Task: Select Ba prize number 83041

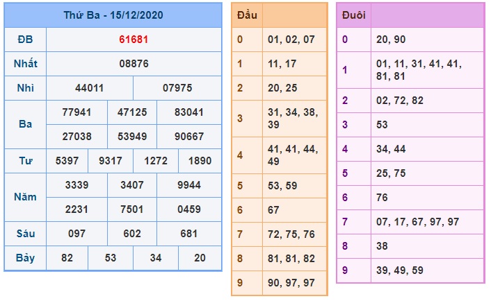Action: coord(189,112)
